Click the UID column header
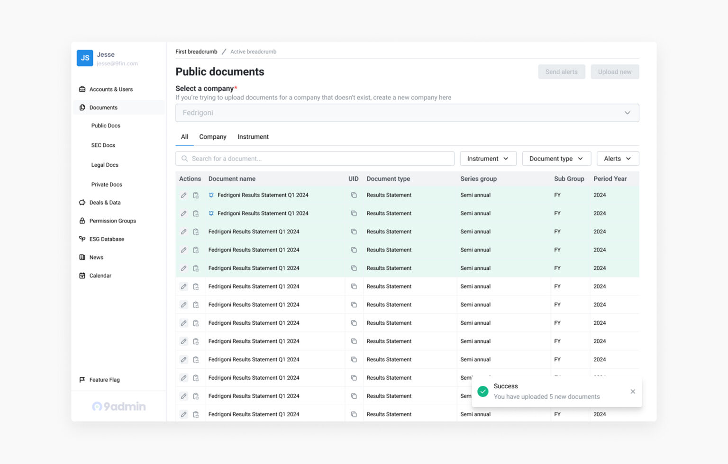This screenshot has width=728, height=464. point(354,179)
